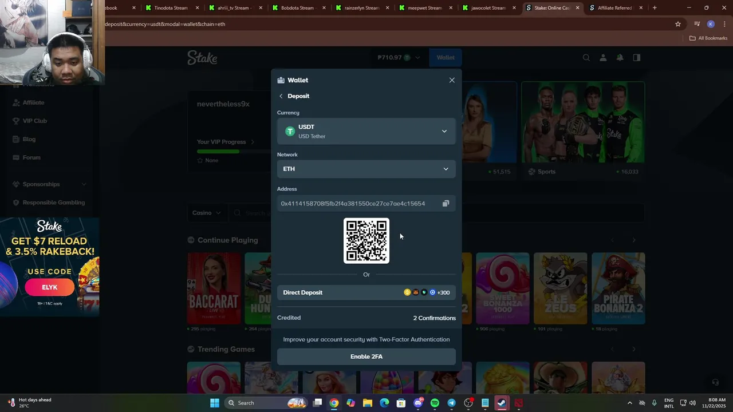This screenshot has height=412, width=733.
Task: Open Baccarat game thumbnail
Action: (x=214, y=288)
